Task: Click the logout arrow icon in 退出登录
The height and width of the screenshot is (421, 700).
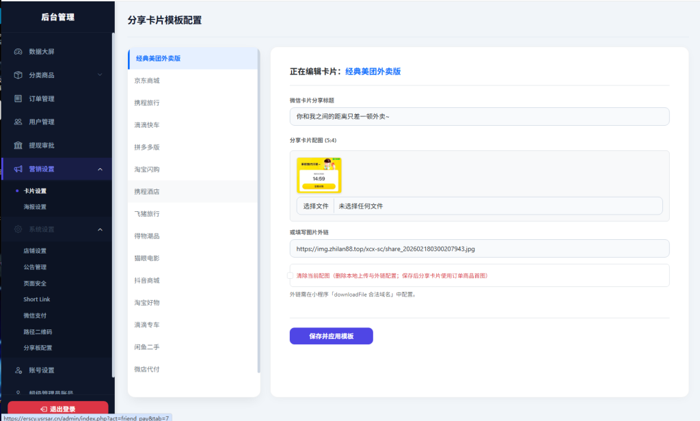Action: pos(44,409)
